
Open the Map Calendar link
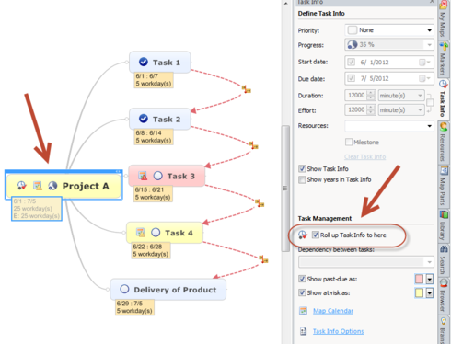point(333,311)
